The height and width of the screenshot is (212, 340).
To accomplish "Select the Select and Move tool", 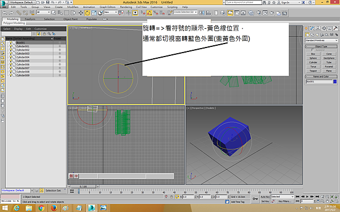I will 80,13.
